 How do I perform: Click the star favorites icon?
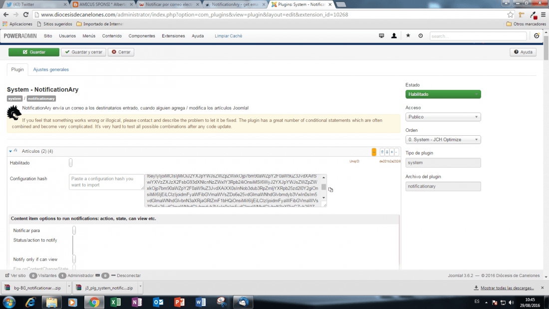coord(408,36)
